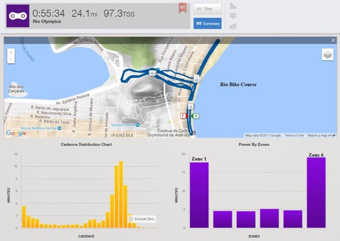
Task: Click the green start marker on route
Action: pos(196,116)
